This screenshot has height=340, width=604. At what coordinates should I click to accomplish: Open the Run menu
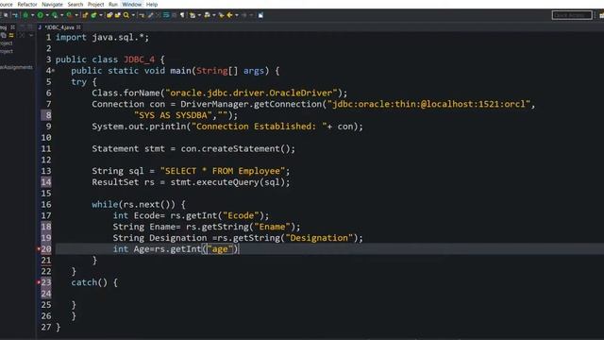[113, 4]
